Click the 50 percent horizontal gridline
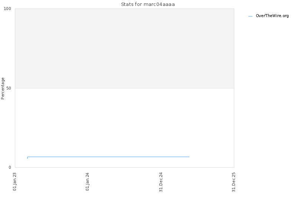The image size is (297, 223). point(124,88)
